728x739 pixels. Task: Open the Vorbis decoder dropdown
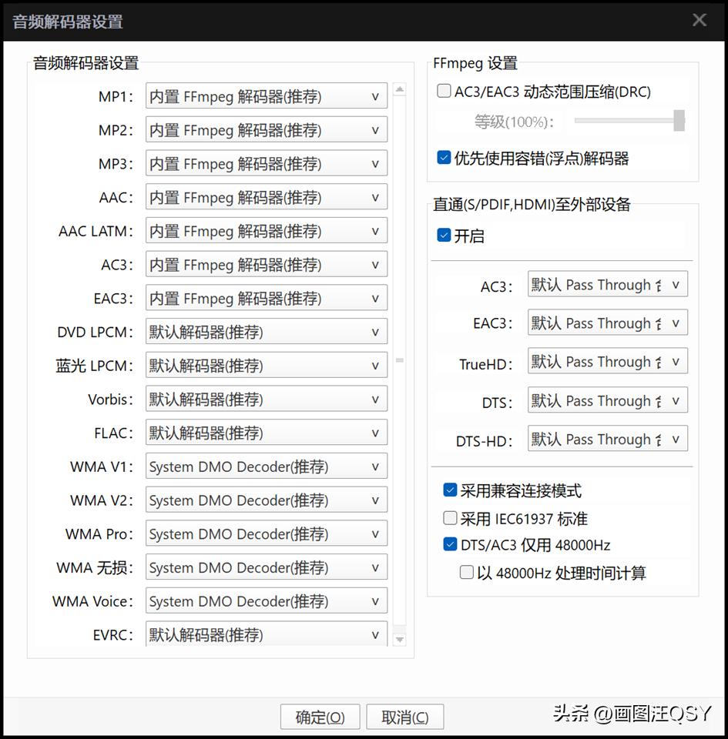pos(266,399)
